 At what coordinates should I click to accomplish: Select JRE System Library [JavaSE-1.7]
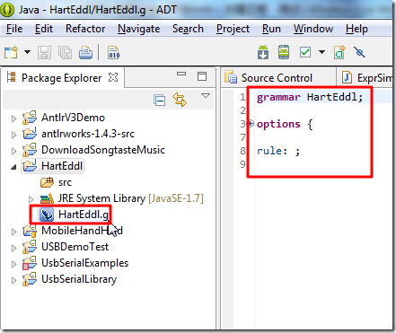pos(130,198)
